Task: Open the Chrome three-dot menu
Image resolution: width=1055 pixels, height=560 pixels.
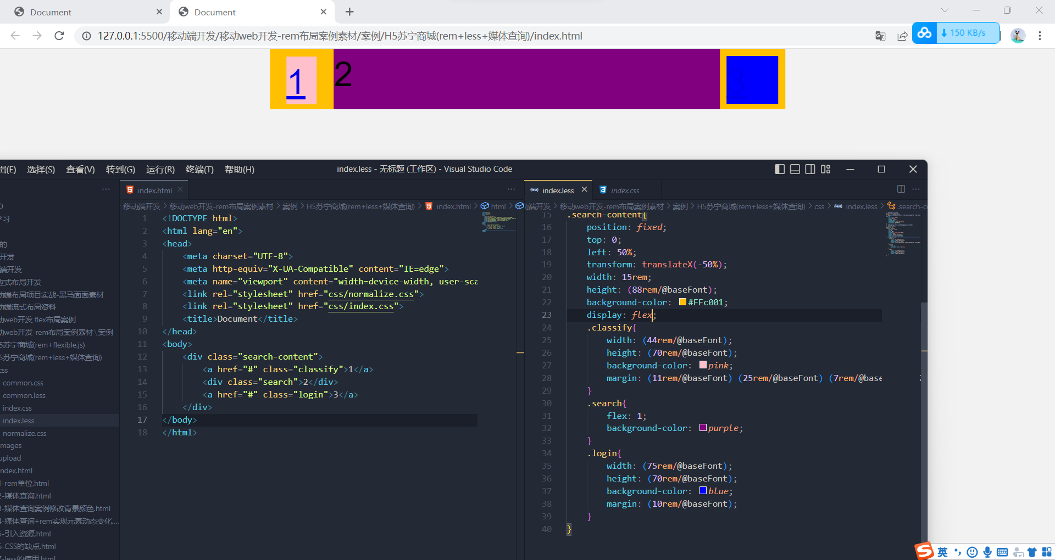Action: point(1040,36)
